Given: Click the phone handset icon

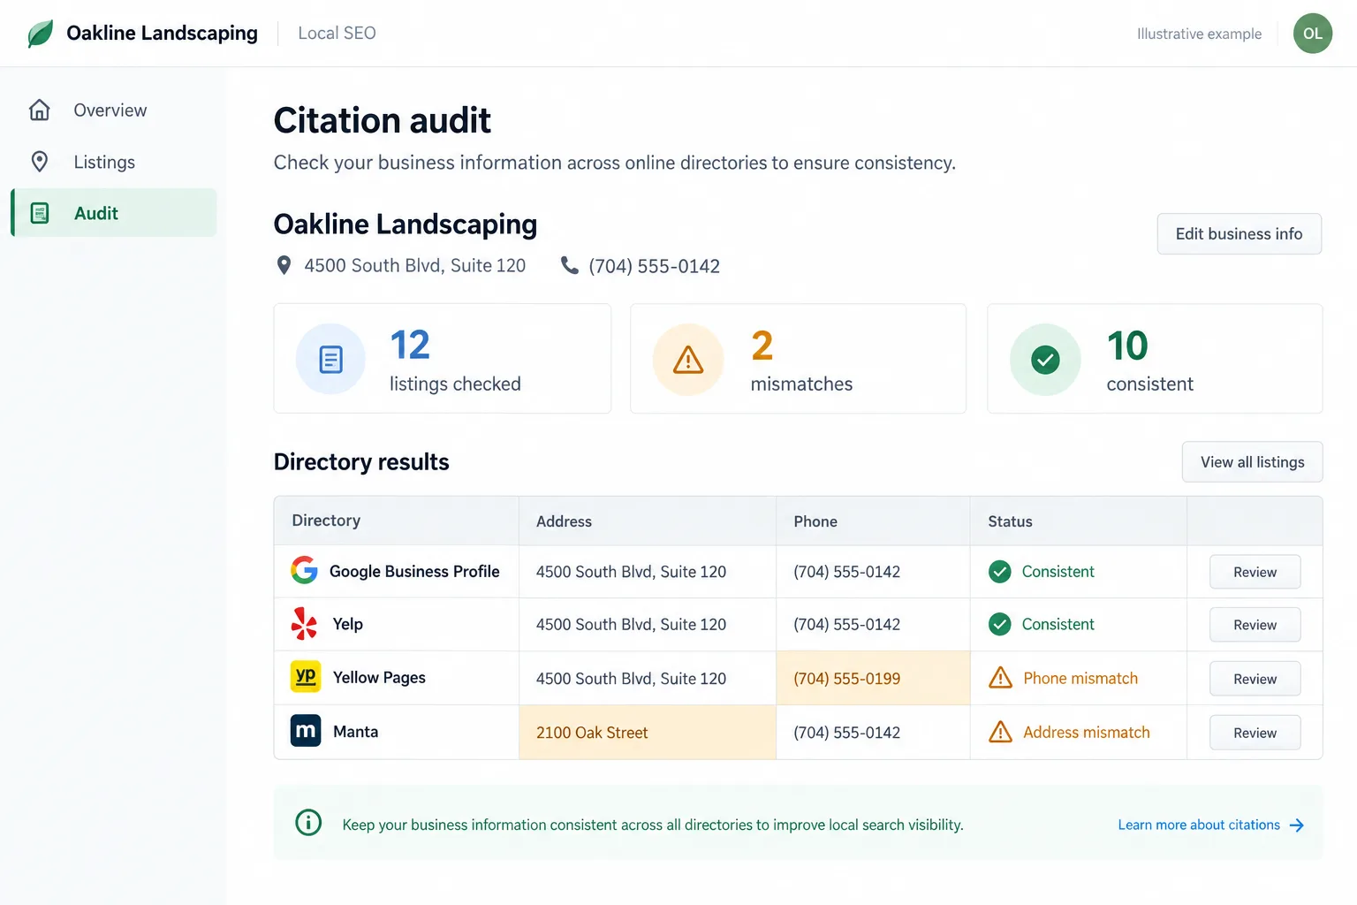Looking at the screenshot, I should pos(570,265).
